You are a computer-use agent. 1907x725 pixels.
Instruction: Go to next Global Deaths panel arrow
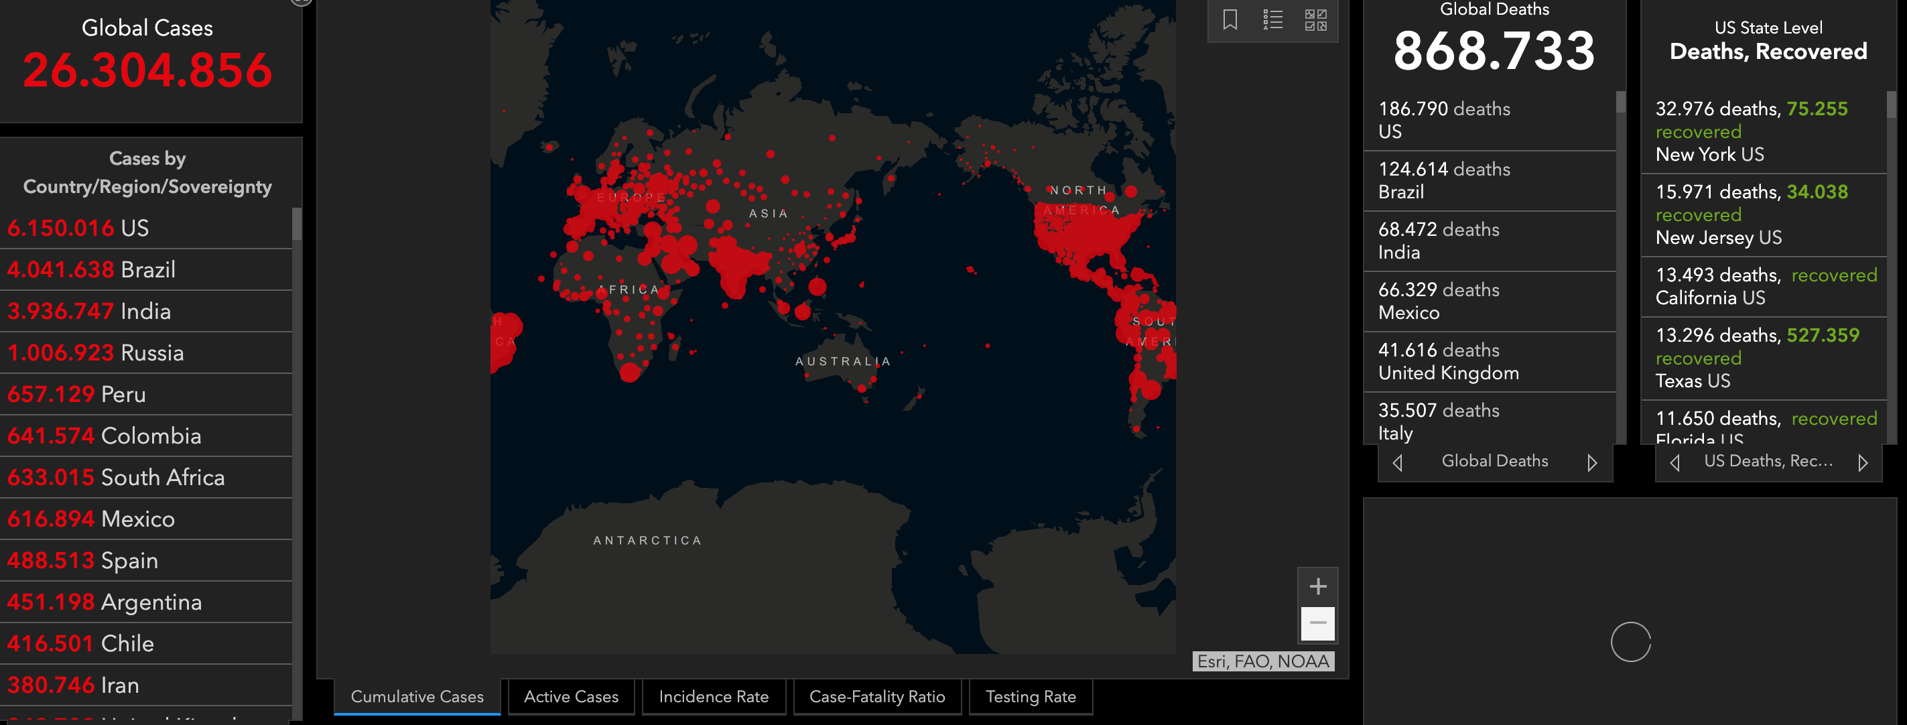pyautogui.click(x=1591, y=462)
